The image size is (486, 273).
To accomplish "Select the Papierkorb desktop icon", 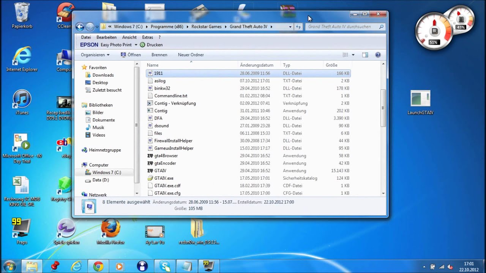I will point(22,16).
